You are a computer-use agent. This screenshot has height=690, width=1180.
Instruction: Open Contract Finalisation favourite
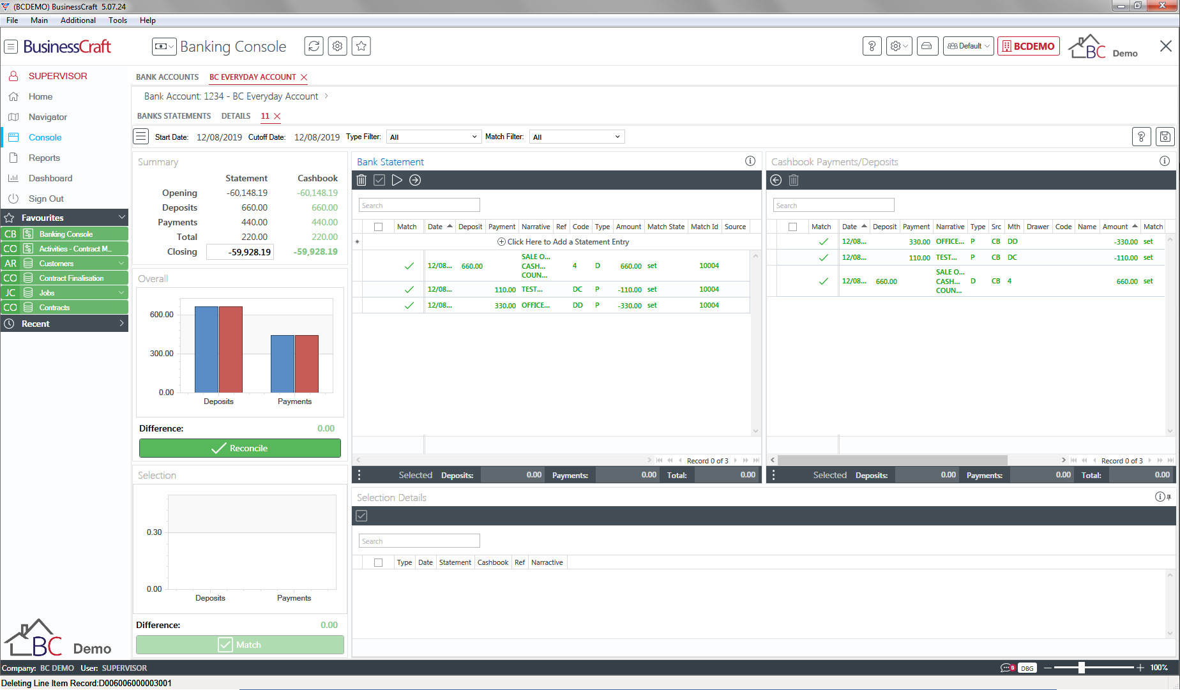[x=64, y=278]
